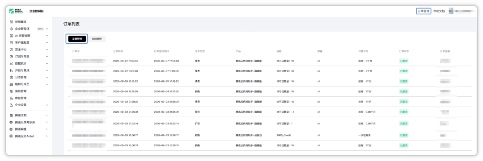Expand the 客户端配置 chevron
Screen dimensions: 483x161
pos(47,43)
